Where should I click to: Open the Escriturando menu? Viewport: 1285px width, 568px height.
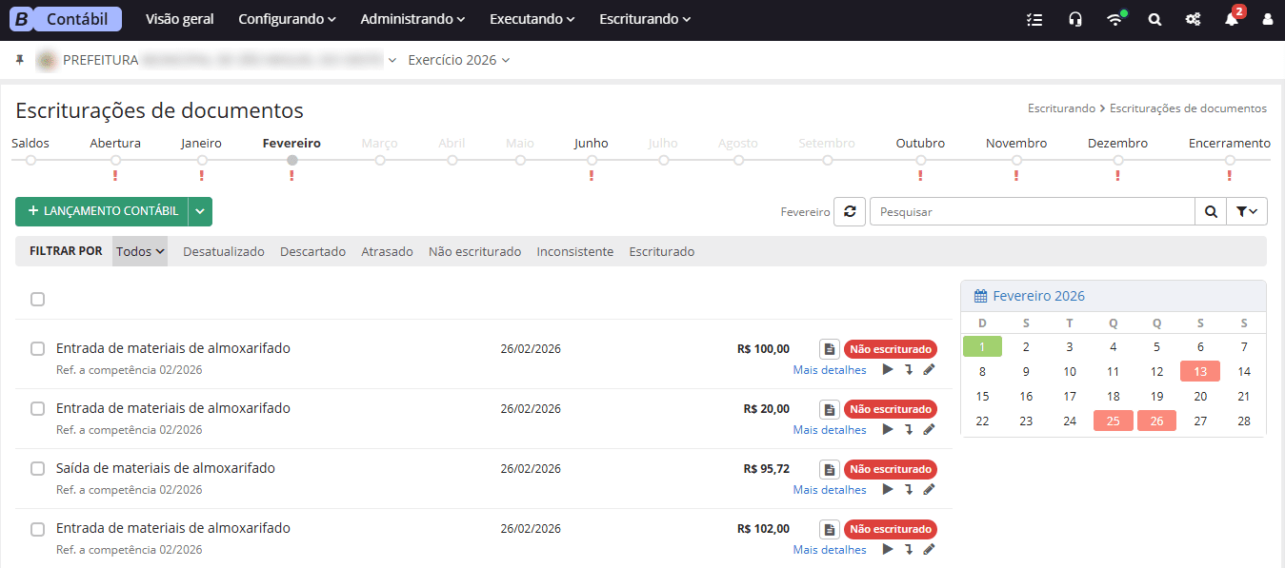pos(645,19)
